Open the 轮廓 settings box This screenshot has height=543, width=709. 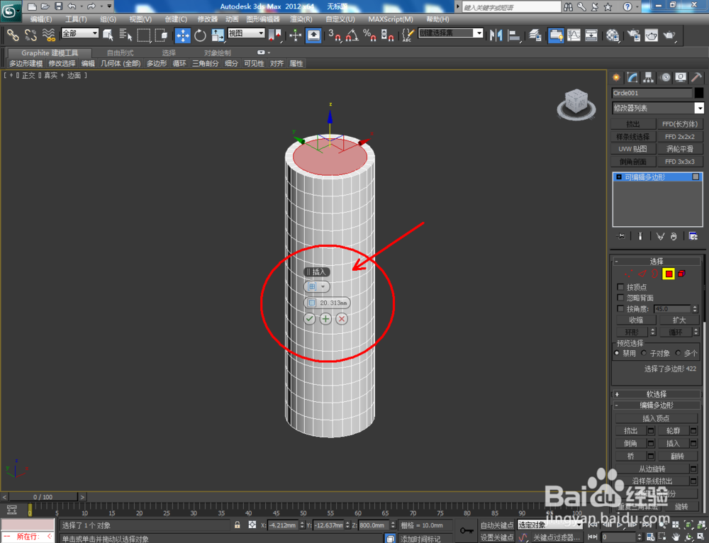(693, 431)
